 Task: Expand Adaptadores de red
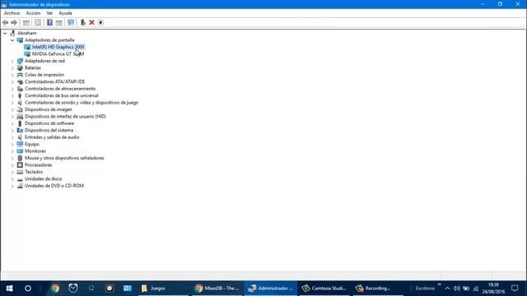click(12, 61)
